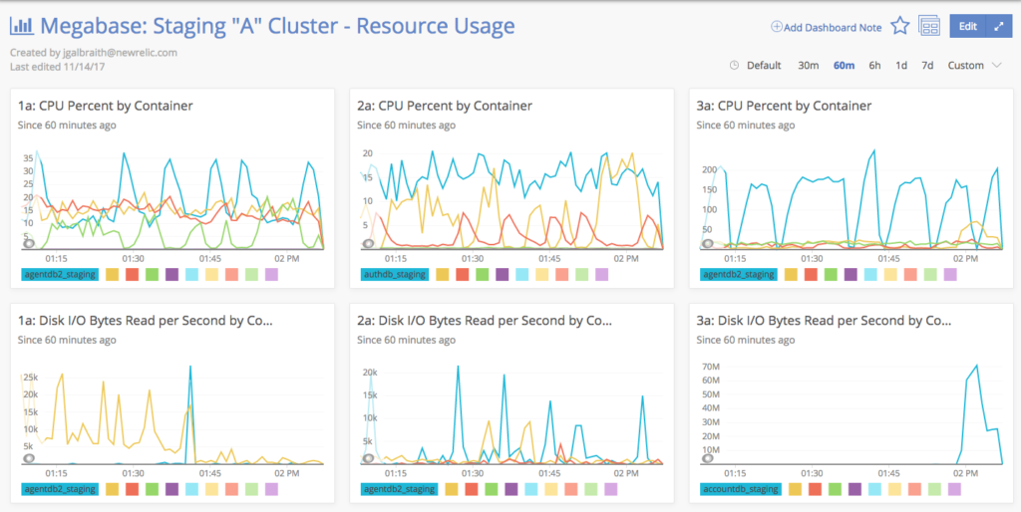Click the Last edited 11/14/17 text
The width and height of the screenshot is (1021, 512).
pyautogui.click(x=58, y=67)
